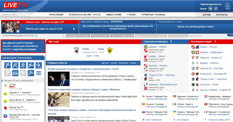Screen dimensions: 233x122
Task: Expand the Советуем посмотреть arrow
Action: (x=171, y=41)
